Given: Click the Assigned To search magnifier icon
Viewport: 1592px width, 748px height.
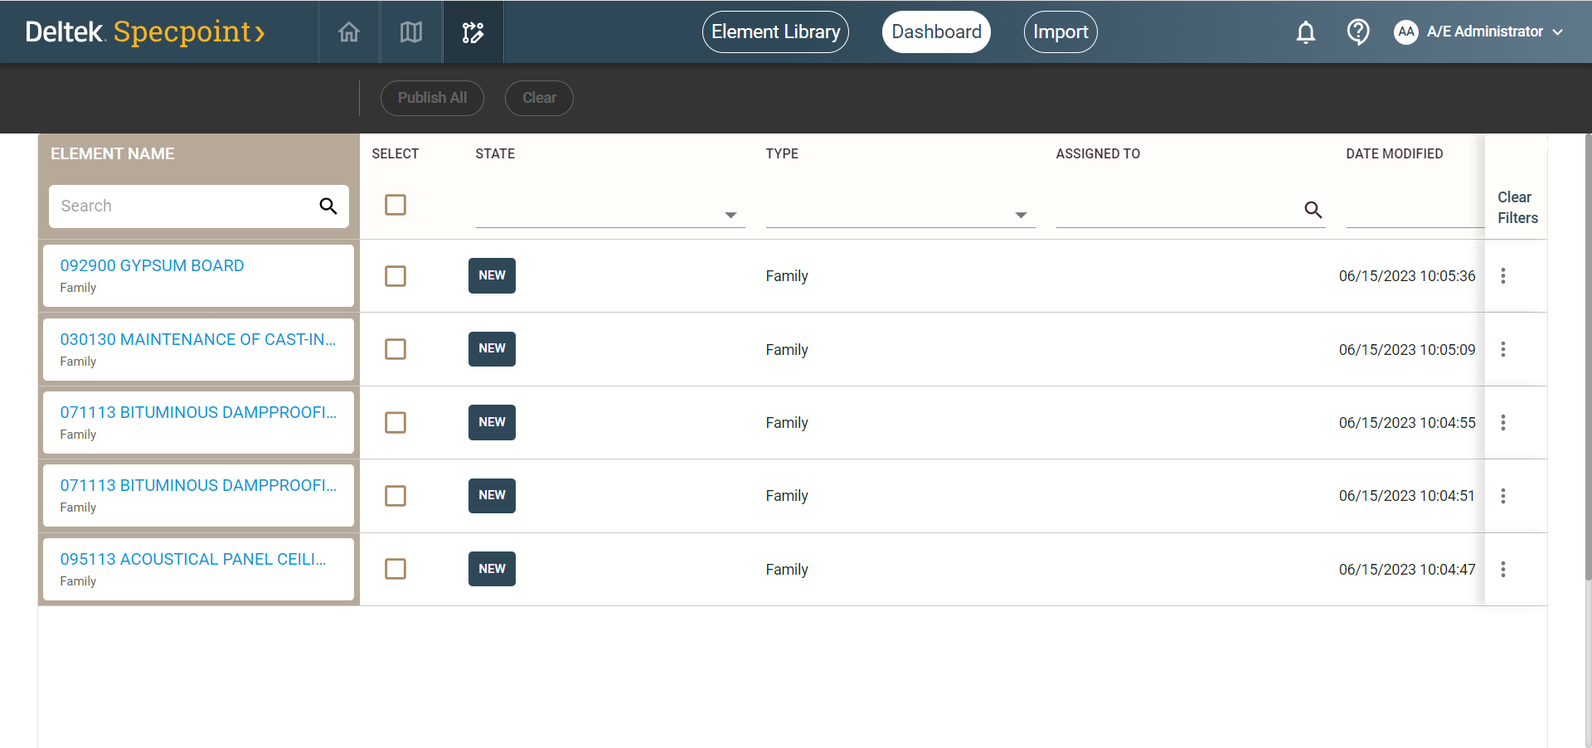Looking at the screenshot, I should click(x=1313, y=210).
